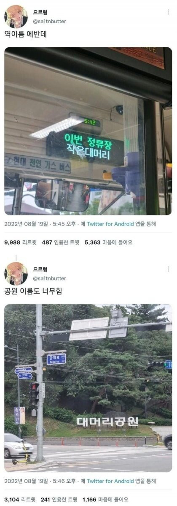Click the tweet text 역이름 에반데
The height and width of the screenshot is (506, 177).
[x=25, y=34]
